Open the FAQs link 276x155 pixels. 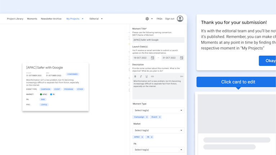pos(159,19)
